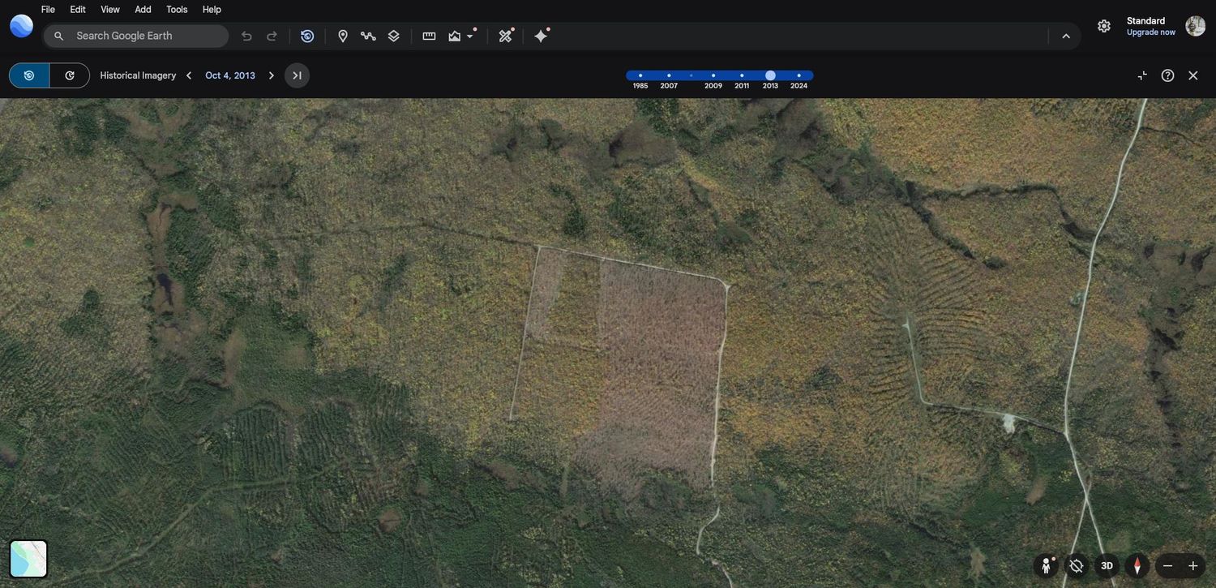Open the Edit menu
The width and height of the screenshot is (1216, 588).
point(78,10)
